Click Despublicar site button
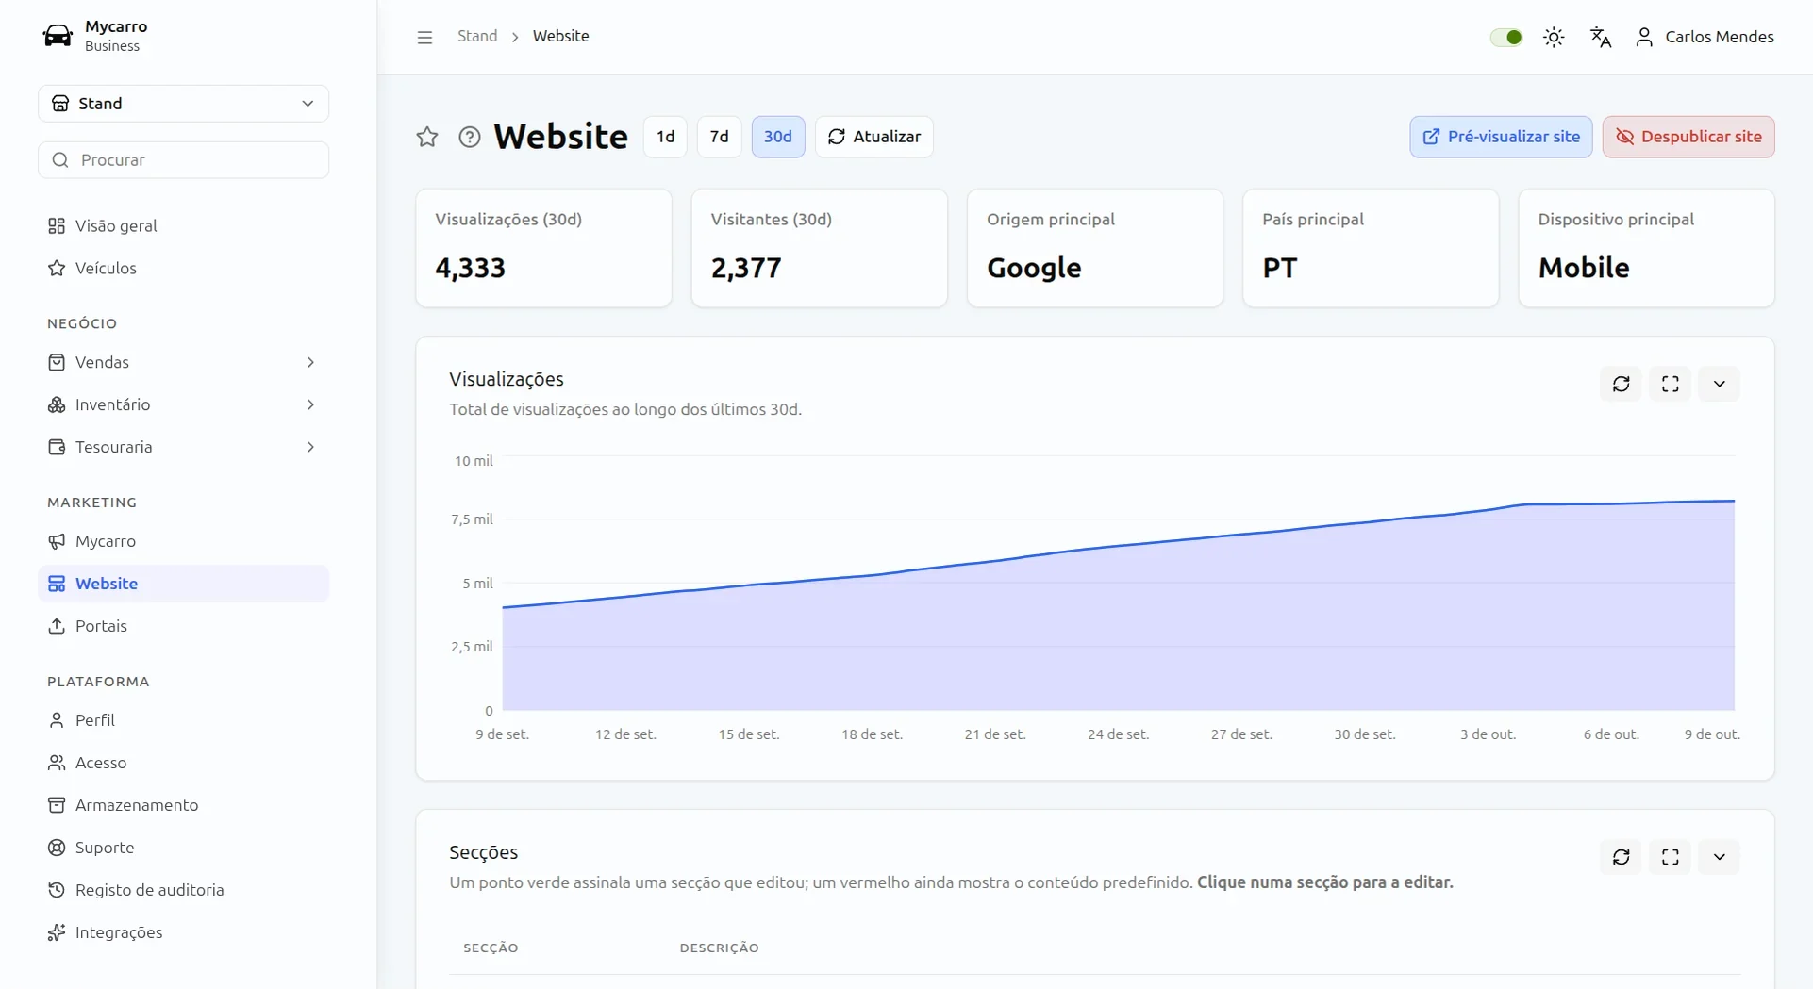The width and height of the screenshot is (1813, 989). point(1688,137)
